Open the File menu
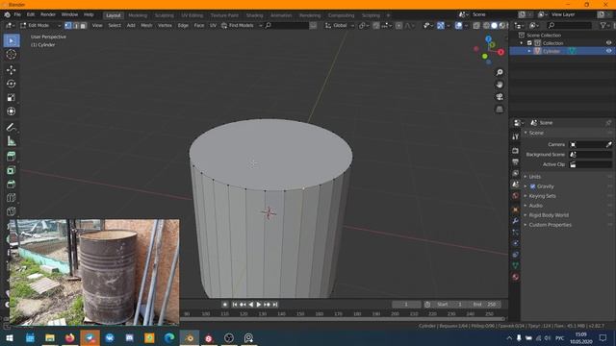Screen dimensions: 616x346 click(x=17, y=14)
